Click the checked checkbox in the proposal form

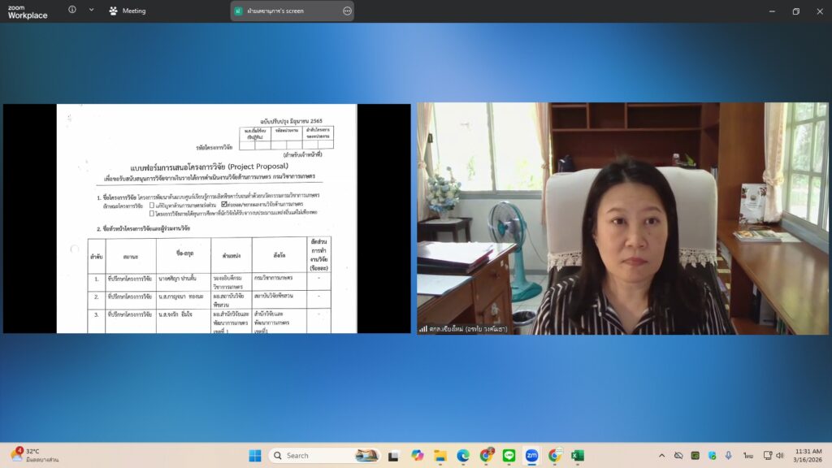click(x=224, y=205)
